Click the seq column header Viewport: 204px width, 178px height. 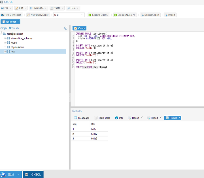(x=80, y=124)
